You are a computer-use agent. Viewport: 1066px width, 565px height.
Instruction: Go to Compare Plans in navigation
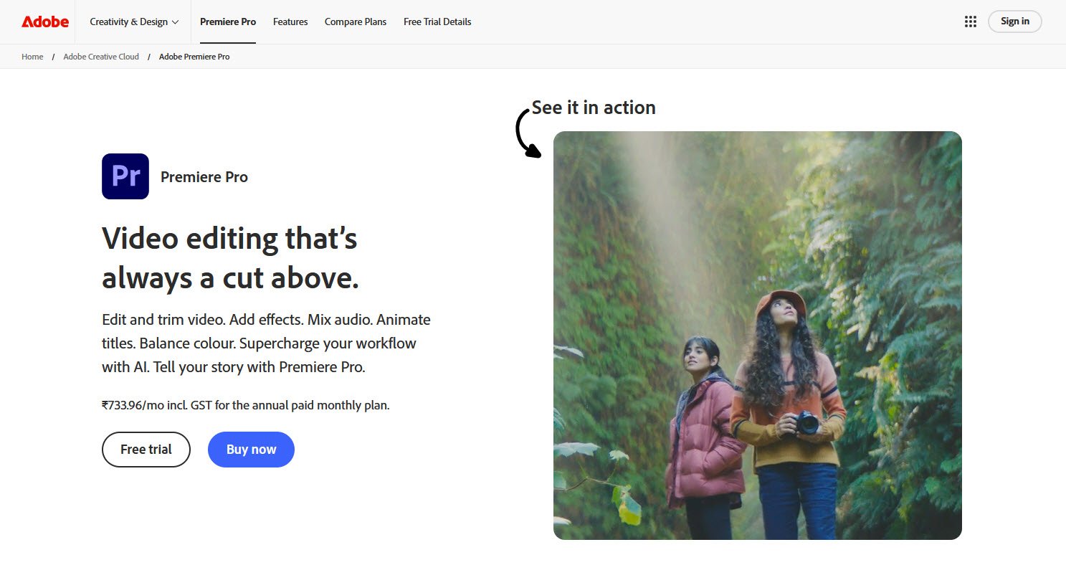tap(356, 22)
